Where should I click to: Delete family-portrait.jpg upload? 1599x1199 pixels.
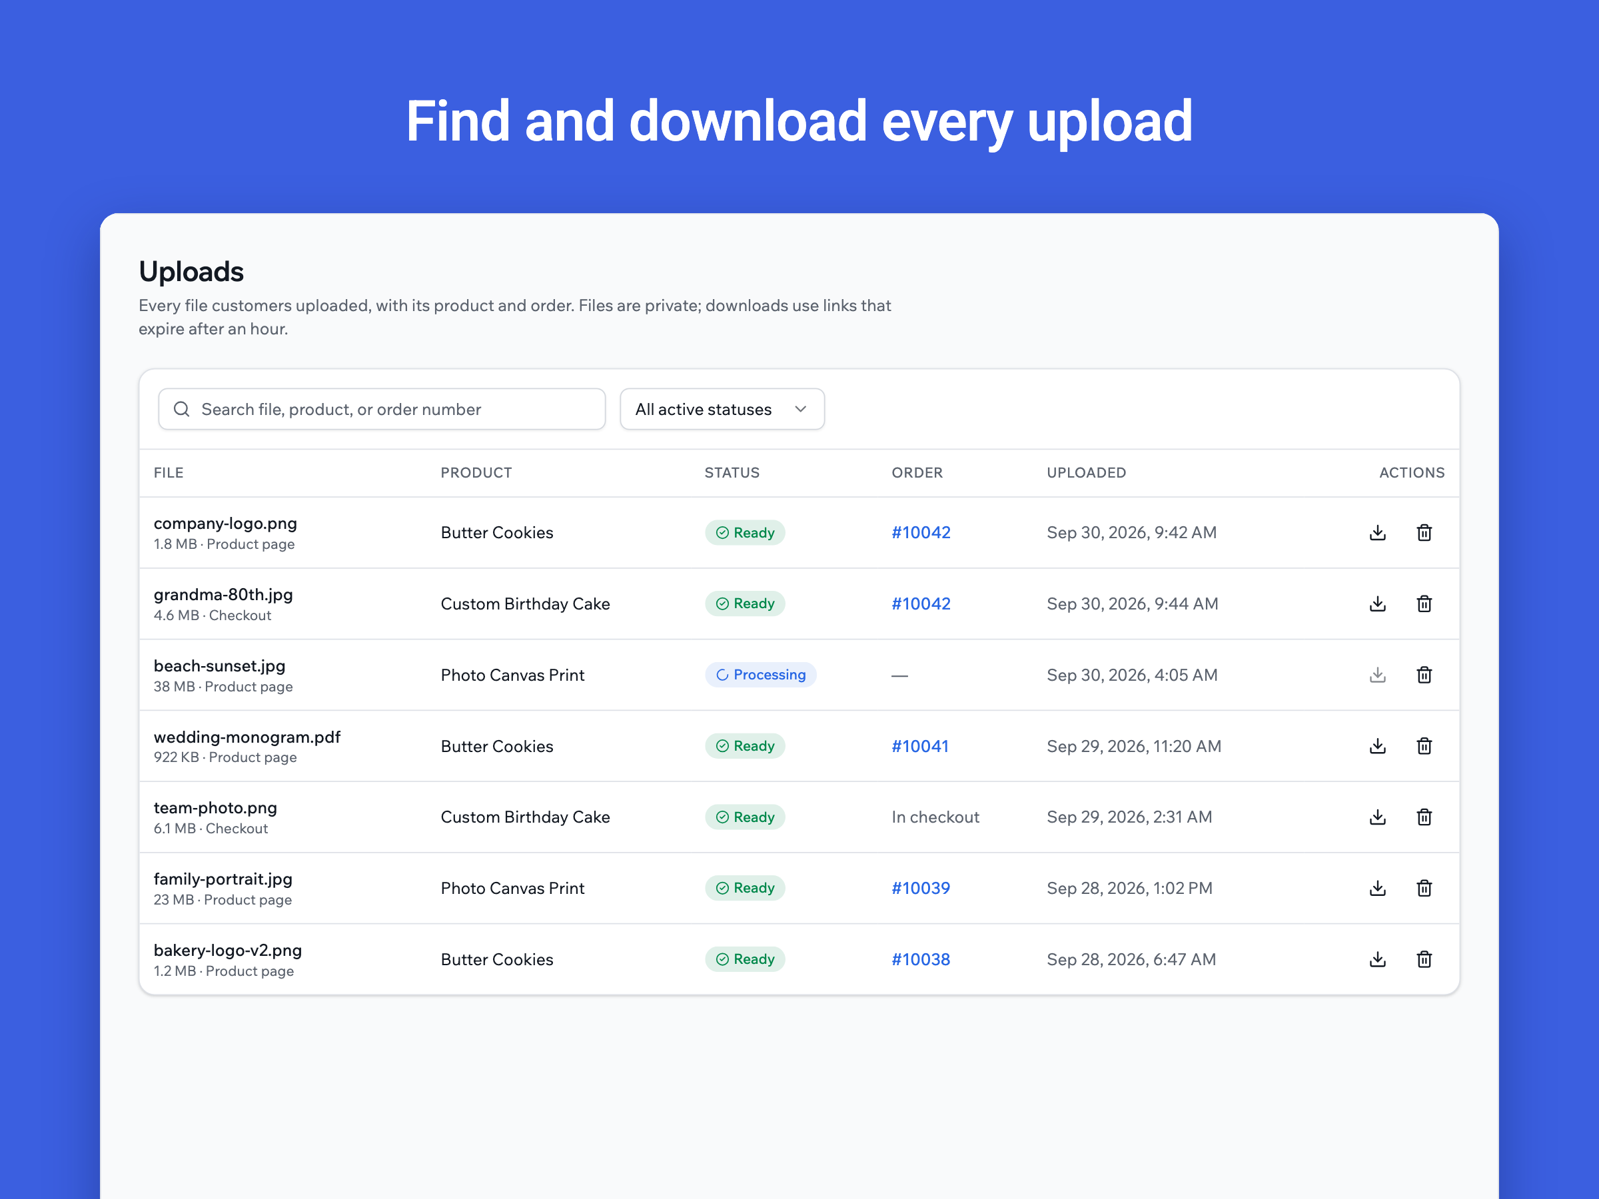1424,888
